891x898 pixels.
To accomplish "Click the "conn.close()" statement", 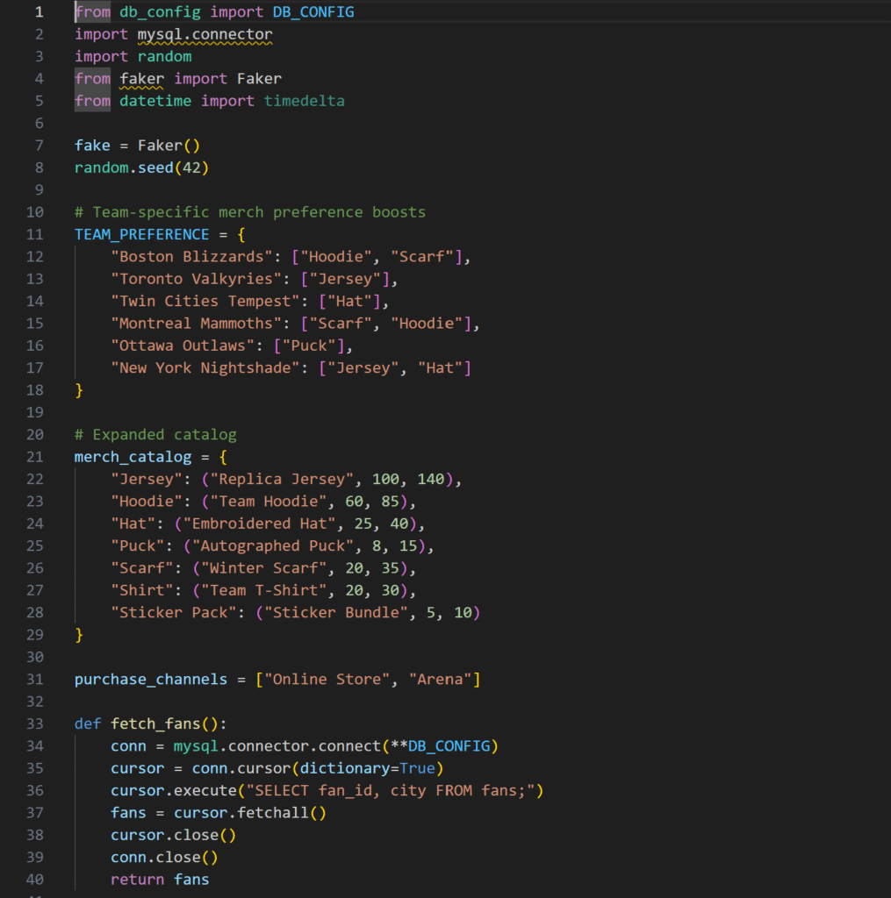I will click(x=164, y=858).
